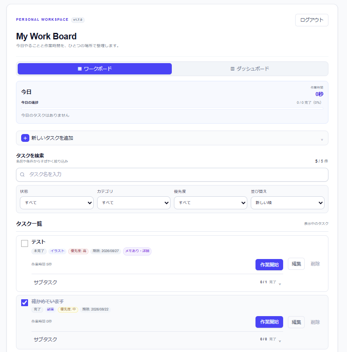
Task: Delete the テスト task
Action: [x=315, y=264]
